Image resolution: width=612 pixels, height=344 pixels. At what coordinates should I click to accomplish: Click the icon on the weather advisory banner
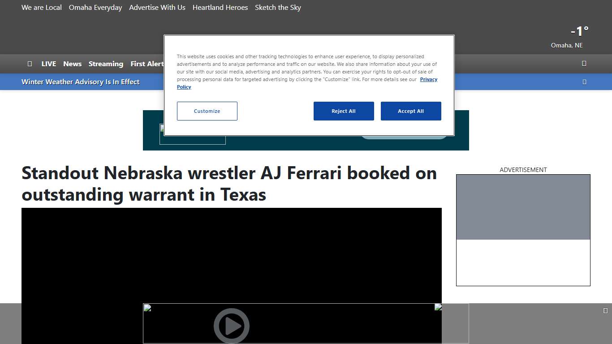[584, 82]
